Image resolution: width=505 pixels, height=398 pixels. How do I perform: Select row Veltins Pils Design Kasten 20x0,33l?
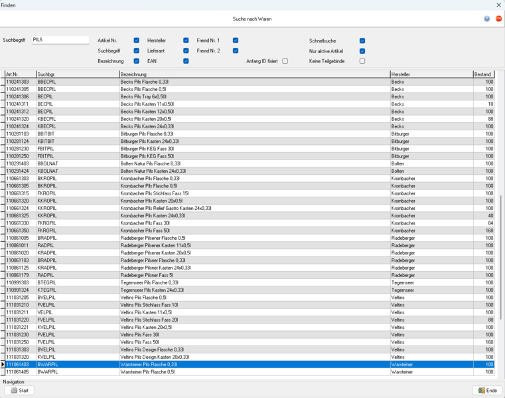click(250, 357)
